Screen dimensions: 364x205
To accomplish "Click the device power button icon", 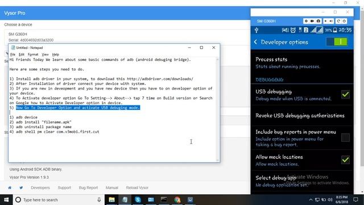I will (x=344, y=21).
